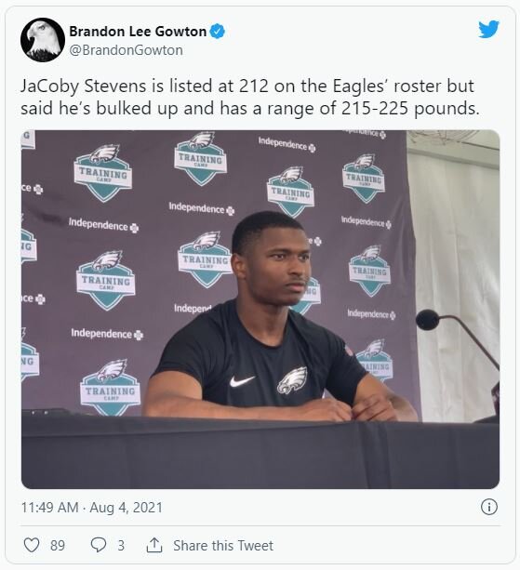The width and height of the screenshot is (520, 570).
Task: Like the tweet with heart icon
Action: coord(32,545)
